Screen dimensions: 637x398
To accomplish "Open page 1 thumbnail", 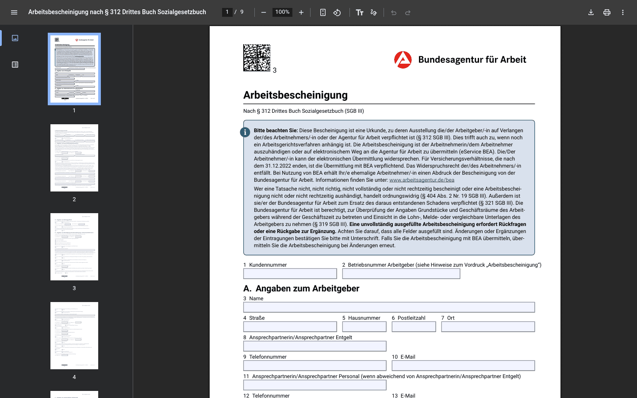I will coord(74,69).
